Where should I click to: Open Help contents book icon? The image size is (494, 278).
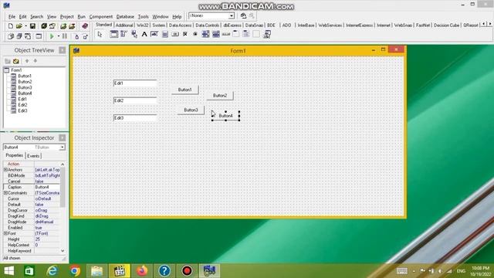pyautogui.click(x=85, y=26)
